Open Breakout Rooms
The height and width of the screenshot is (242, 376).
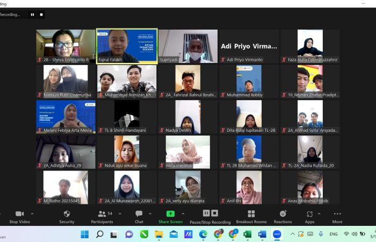[x=251, y=214]
